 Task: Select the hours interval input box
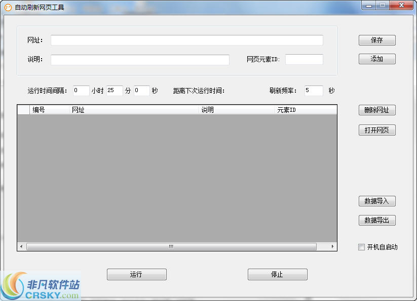[x=81, y=91]
